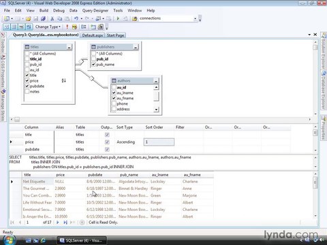Show the Diagram pane
Screen dimensions: 327x245
(7, 27)
